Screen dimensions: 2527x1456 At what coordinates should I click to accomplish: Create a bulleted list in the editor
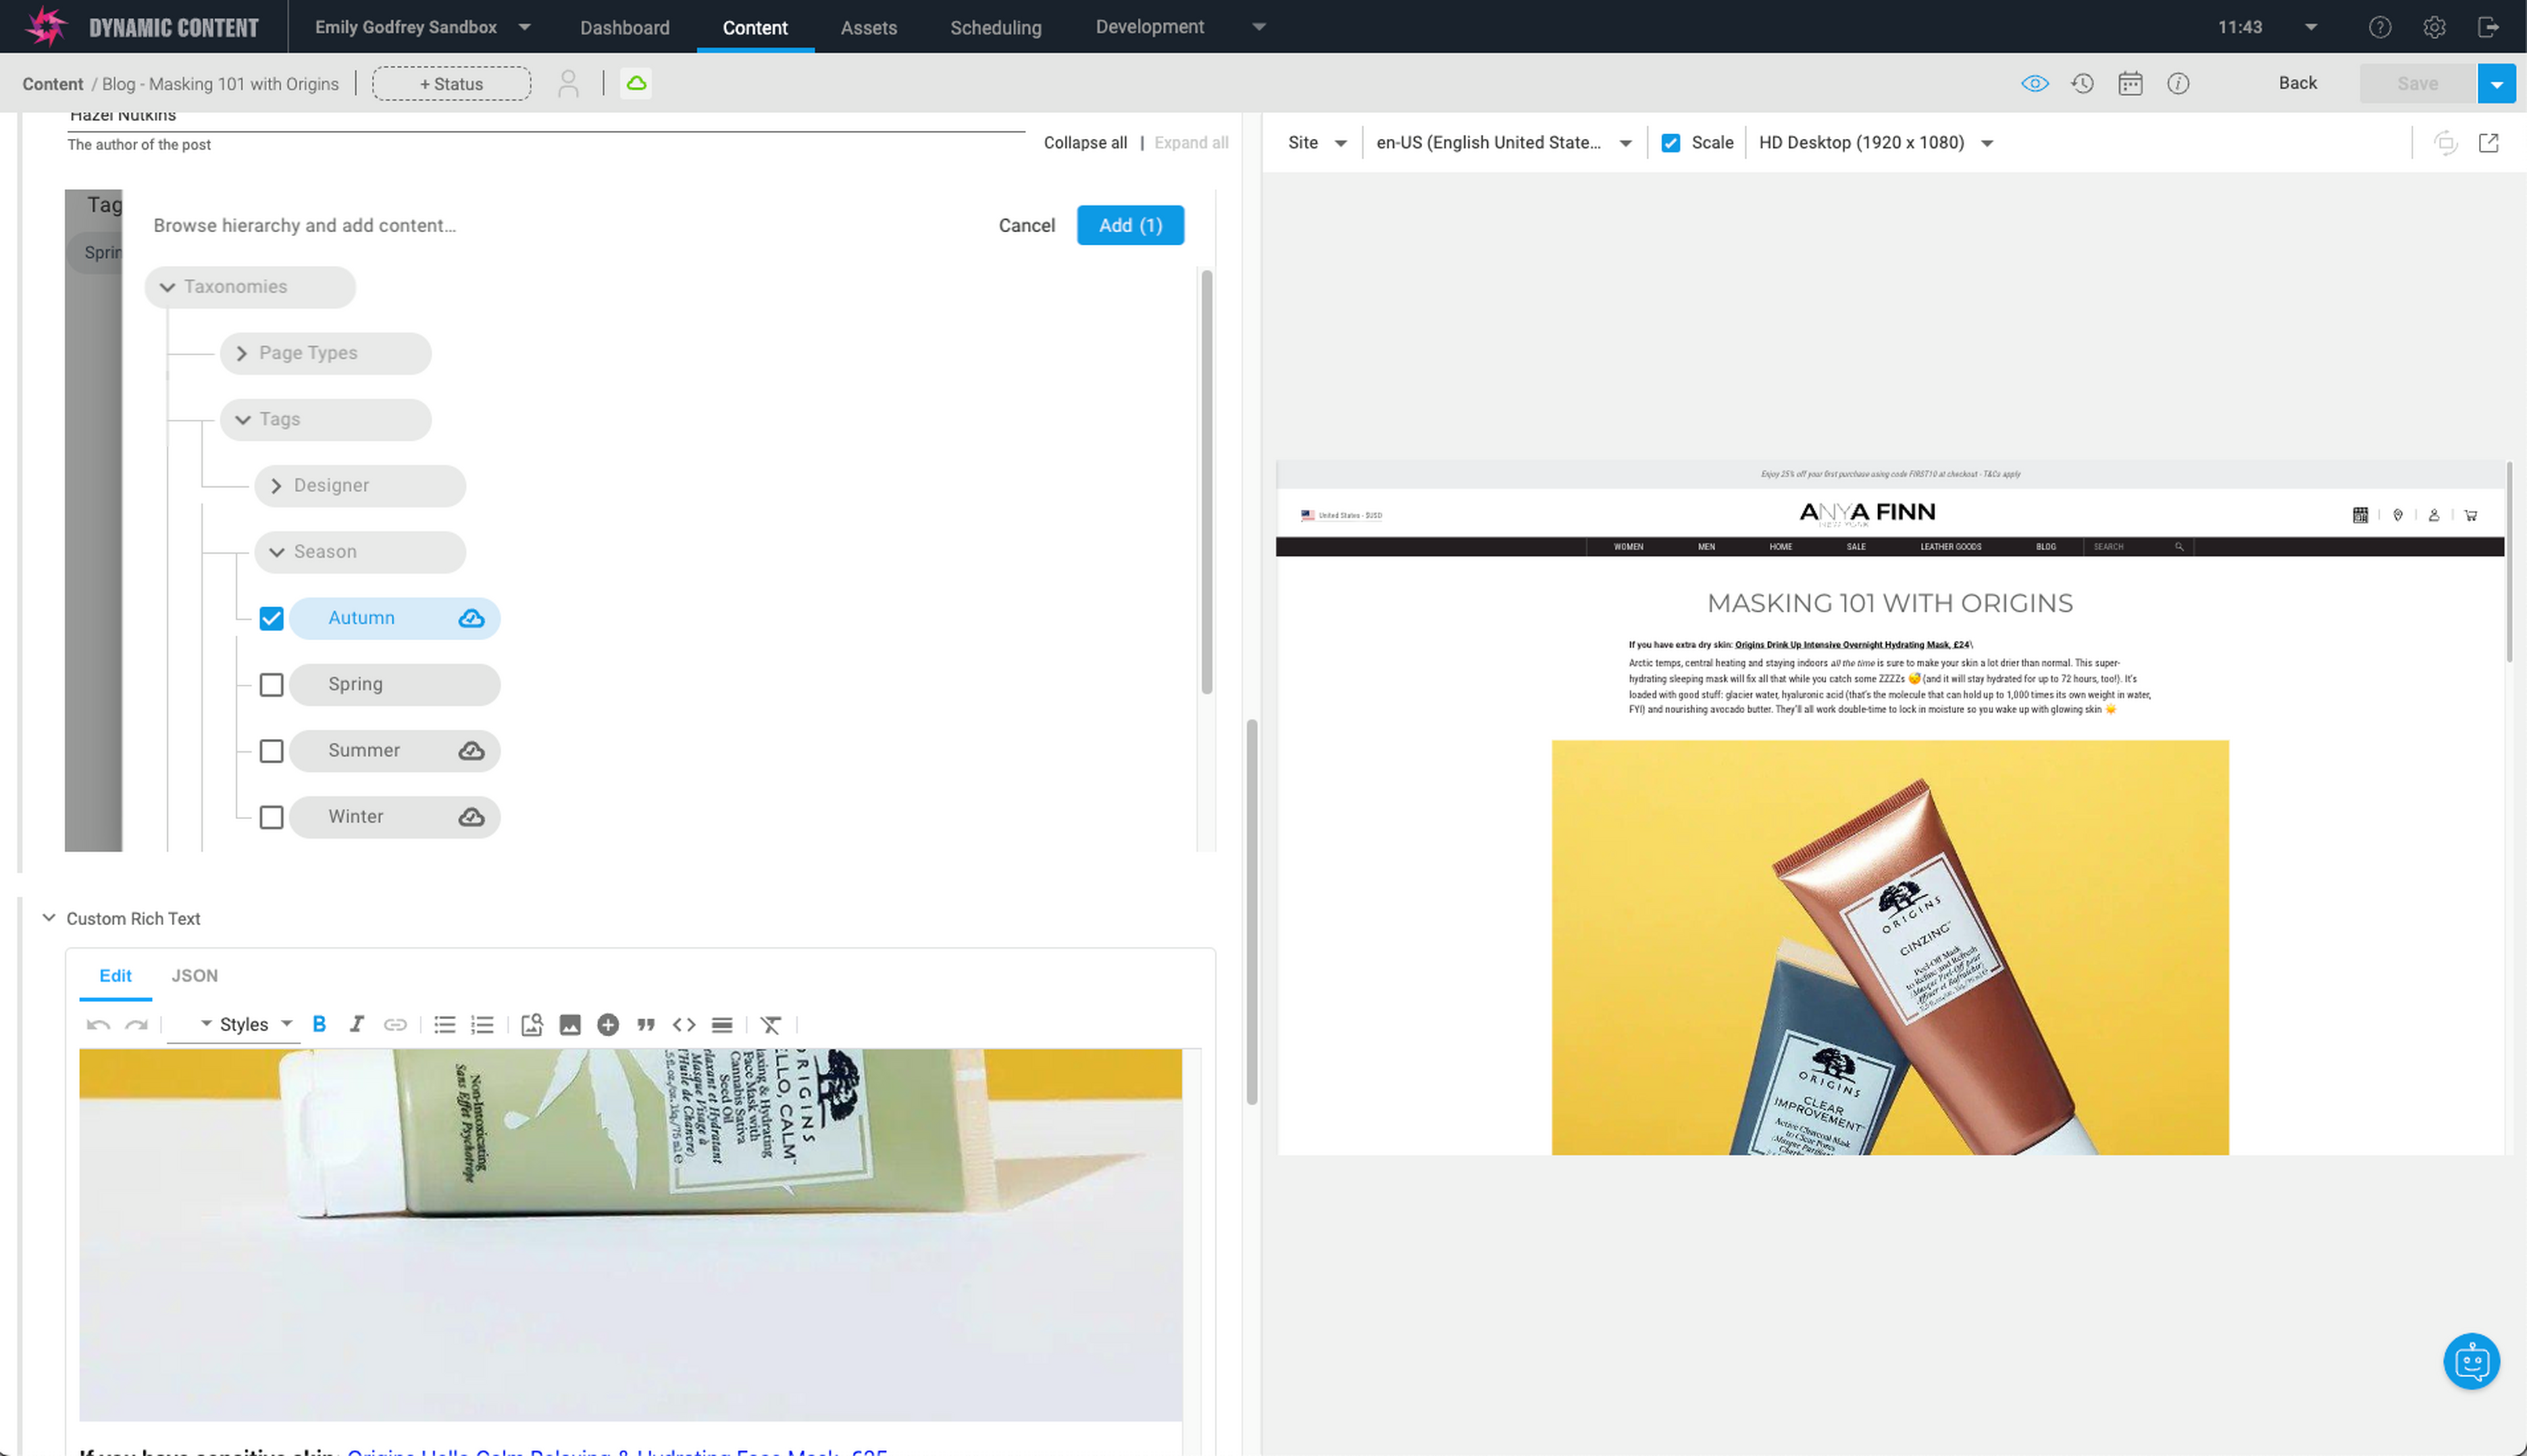445,1024
